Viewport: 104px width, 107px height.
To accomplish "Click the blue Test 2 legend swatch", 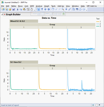I will [x=98, y=24].
